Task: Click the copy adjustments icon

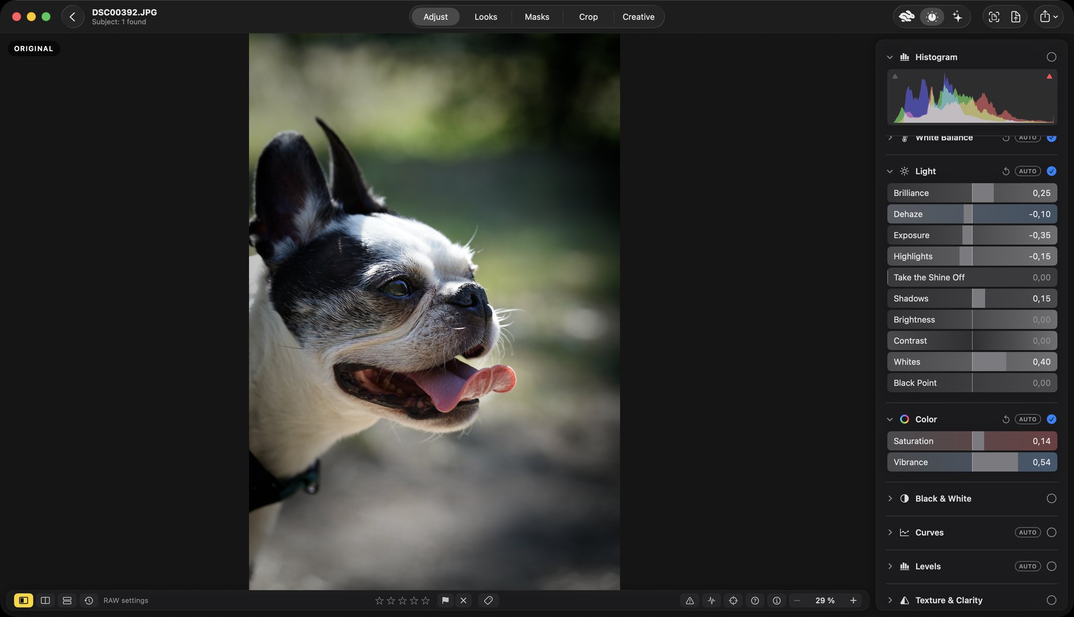Action: click(993, 17)
